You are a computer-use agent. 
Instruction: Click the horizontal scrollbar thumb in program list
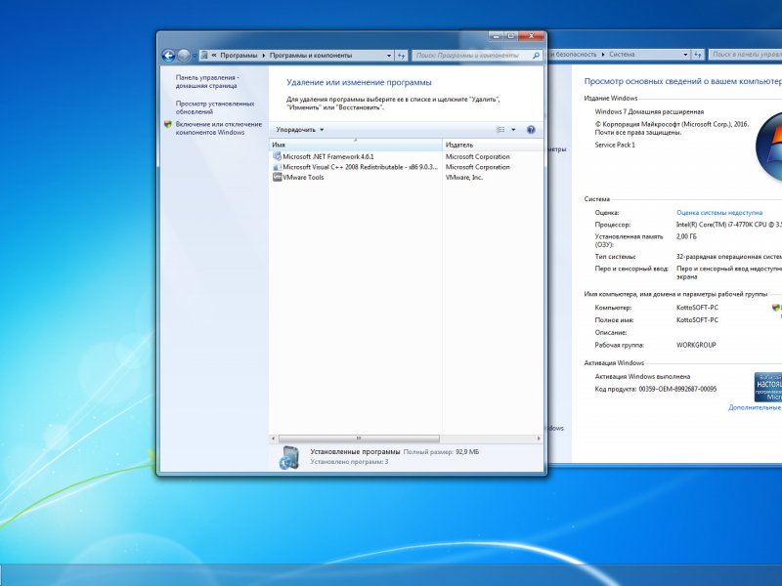(x=359, y=439)
